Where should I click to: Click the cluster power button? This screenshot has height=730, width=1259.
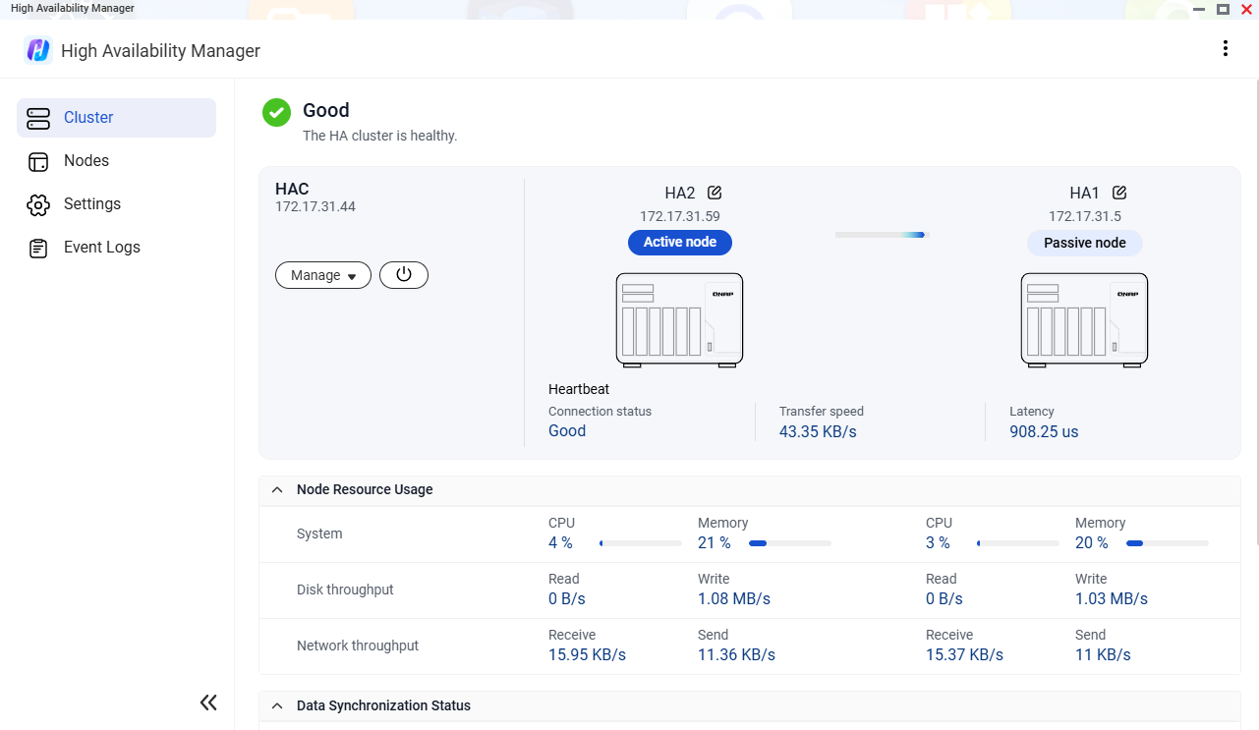404,275
